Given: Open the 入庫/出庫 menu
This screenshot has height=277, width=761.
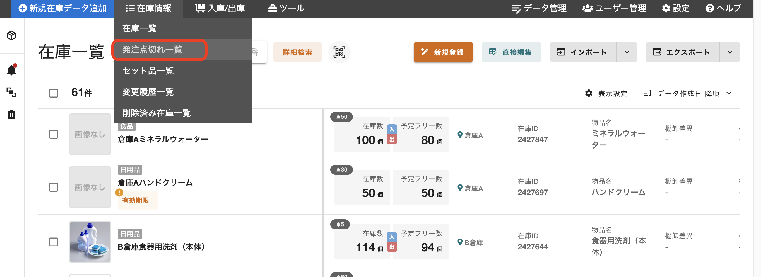Looking at the screenshot, I should (220, 8).
